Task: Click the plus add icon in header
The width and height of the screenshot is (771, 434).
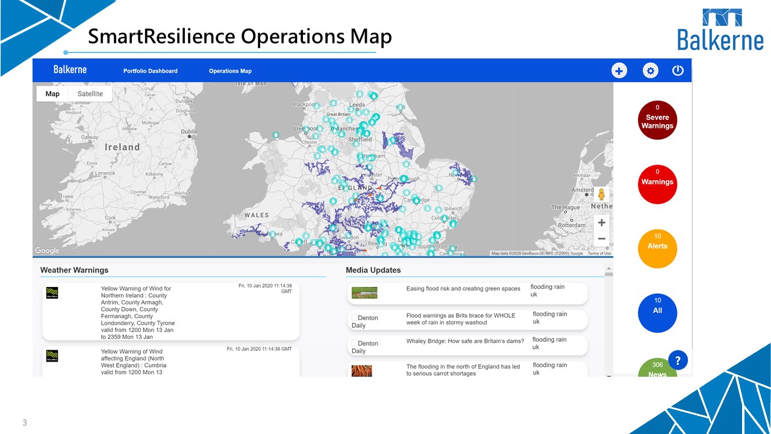Action: (619, 71)
